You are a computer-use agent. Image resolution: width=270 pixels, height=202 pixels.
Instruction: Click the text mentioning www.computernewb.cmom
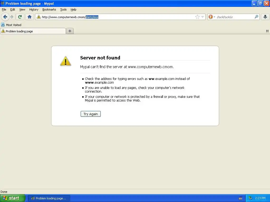[127, 67]
